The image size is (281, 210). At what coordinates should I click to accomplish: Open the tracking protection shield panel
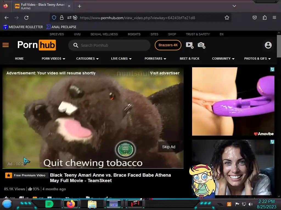(54, 17)
